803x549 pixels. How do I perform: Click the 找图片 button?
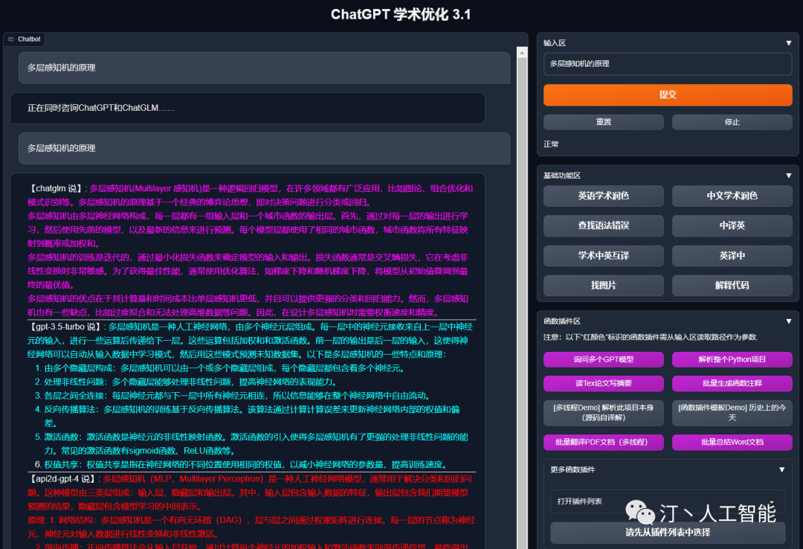click(603, 286)
